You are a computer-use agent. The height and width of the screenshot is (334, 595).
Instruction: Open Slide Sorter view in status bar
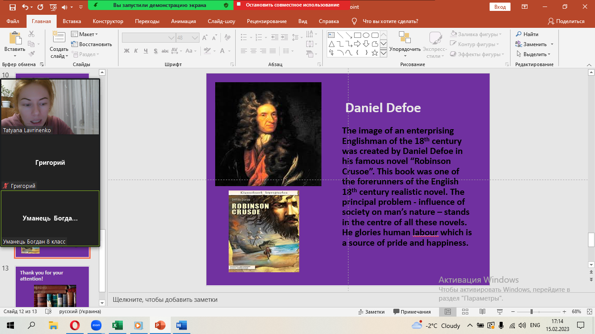(465, 312)
